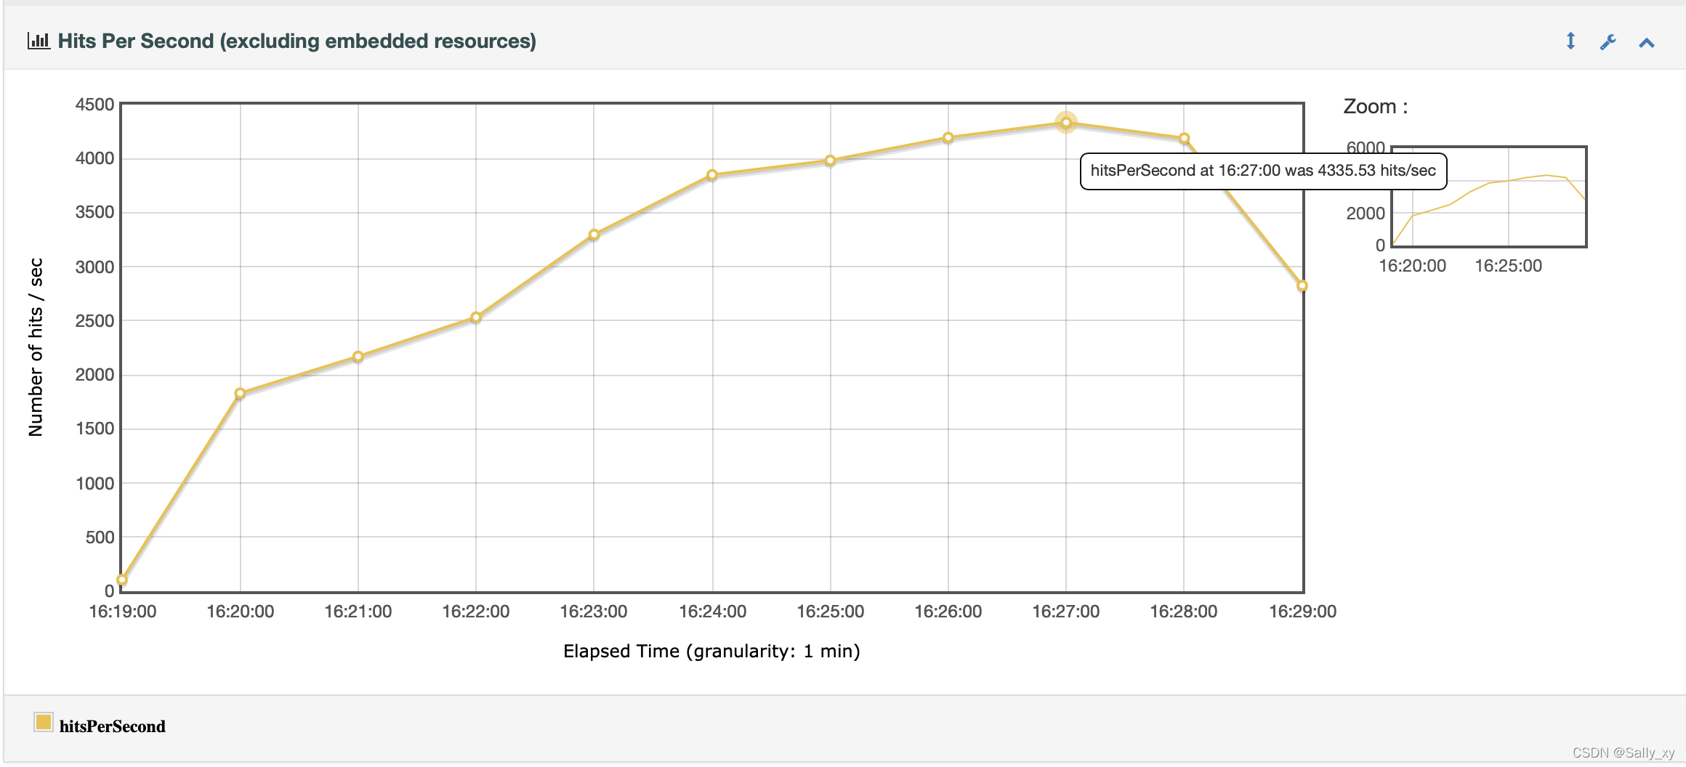1686x767 pixels.
Task: Click the y-axis label 2000 on main chart
Action: pos(94,375)
